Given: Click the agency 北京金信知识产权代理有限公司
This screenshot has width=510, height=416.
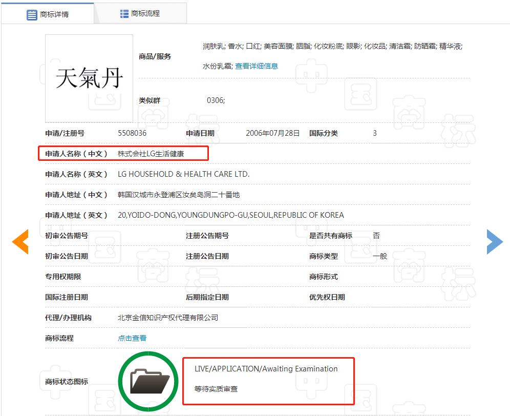Looking at the screenshot, I should [168, 318].
